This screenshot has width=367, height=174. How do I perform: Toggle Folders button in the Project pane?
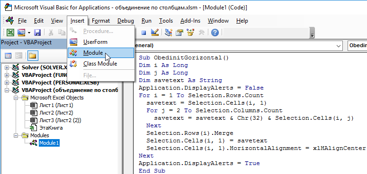coord(32,56)
